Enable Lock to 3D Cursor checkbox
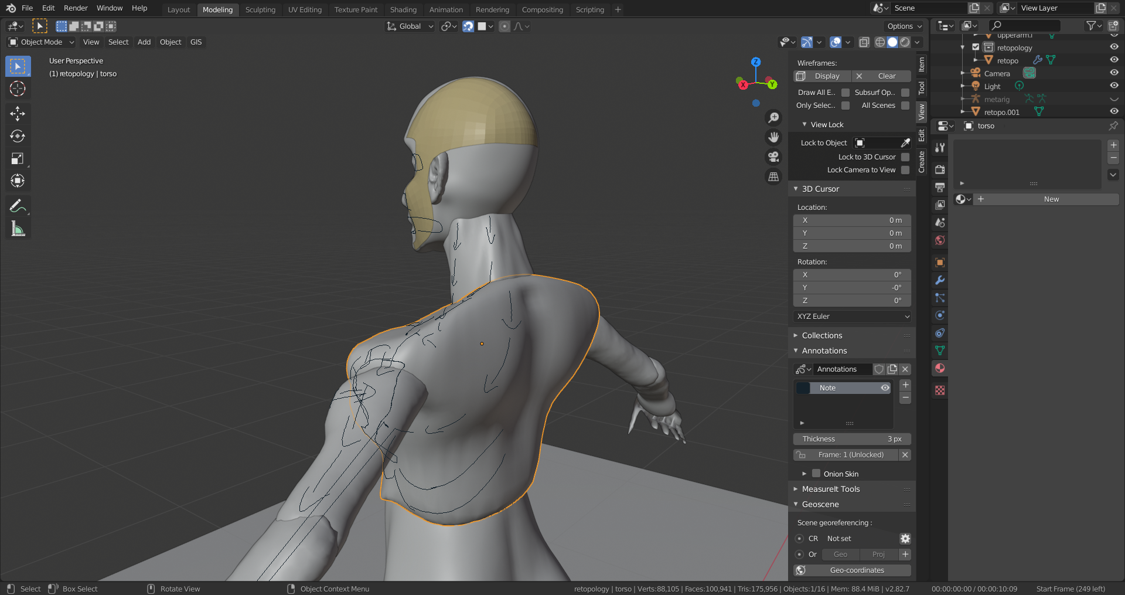 point(905,157)
